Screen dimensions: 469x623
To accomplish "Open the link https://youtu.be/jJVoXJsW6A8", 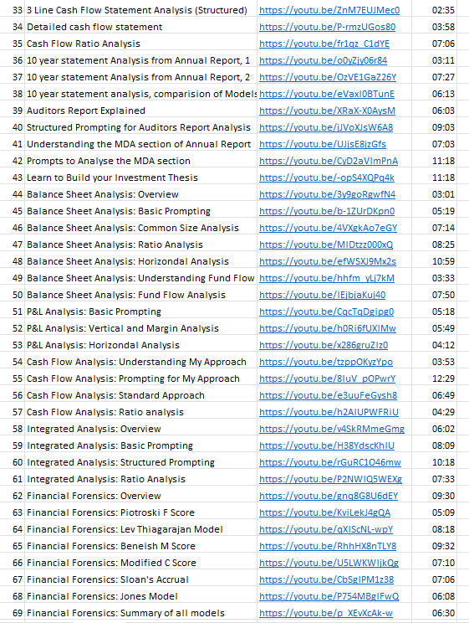I will (326, 127).
